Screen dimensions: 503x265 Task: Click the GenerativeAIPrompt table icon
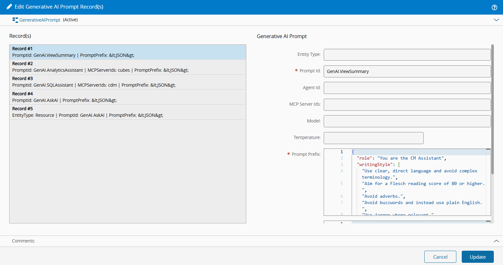15,20
